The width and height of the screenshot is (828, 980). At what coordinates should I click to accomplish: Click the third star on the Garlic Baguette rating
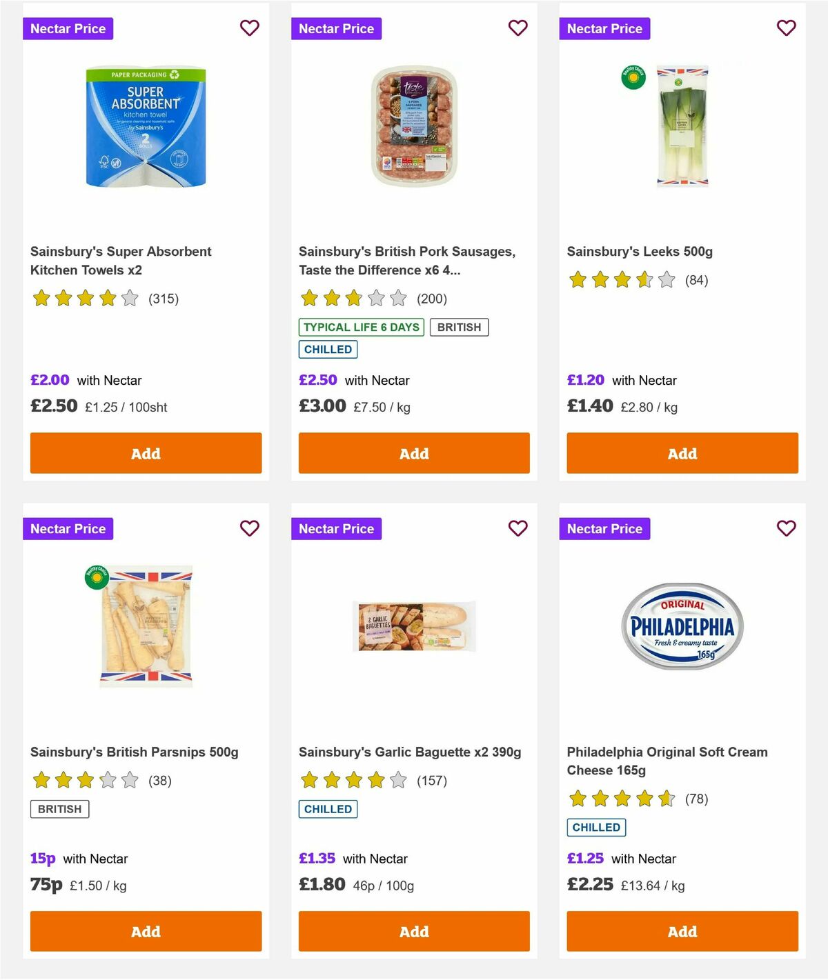click(352, 781)
